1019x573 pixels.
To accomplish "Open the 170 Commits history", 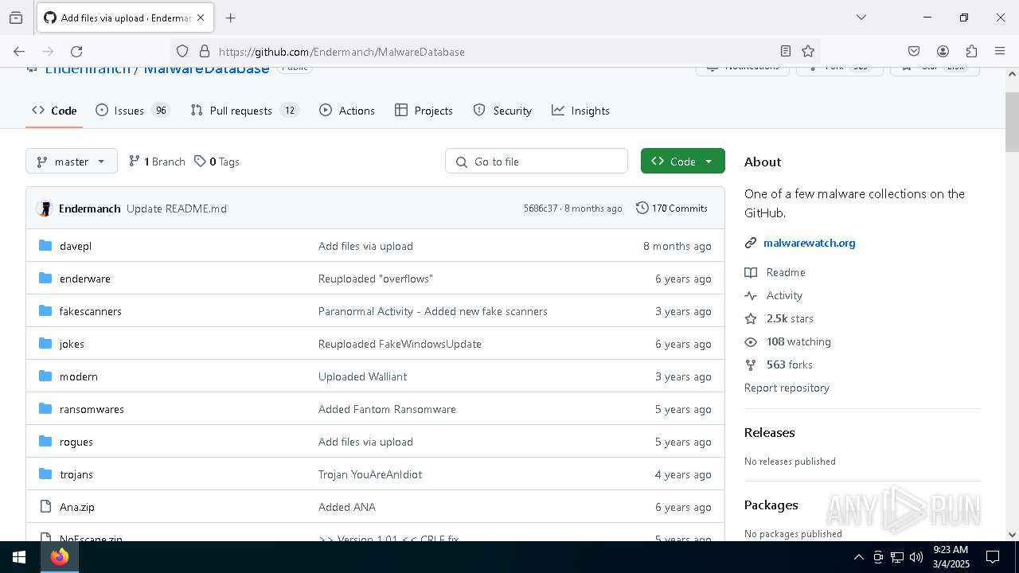I will click(672, 209).
